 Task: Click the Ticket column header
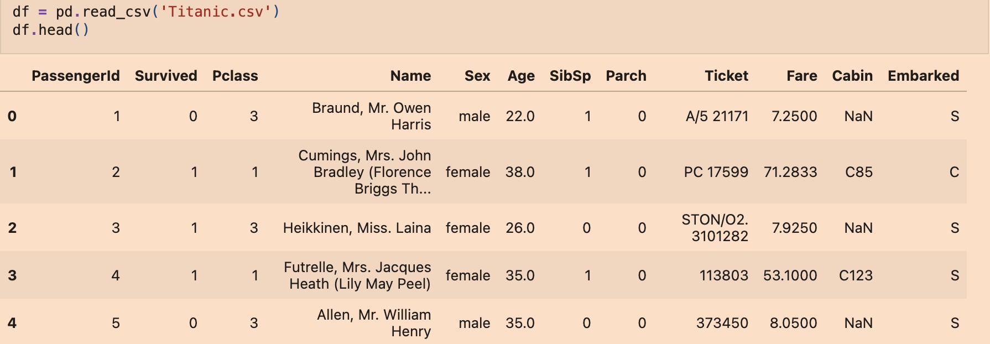pyautogui.click(x=726, y=76)
